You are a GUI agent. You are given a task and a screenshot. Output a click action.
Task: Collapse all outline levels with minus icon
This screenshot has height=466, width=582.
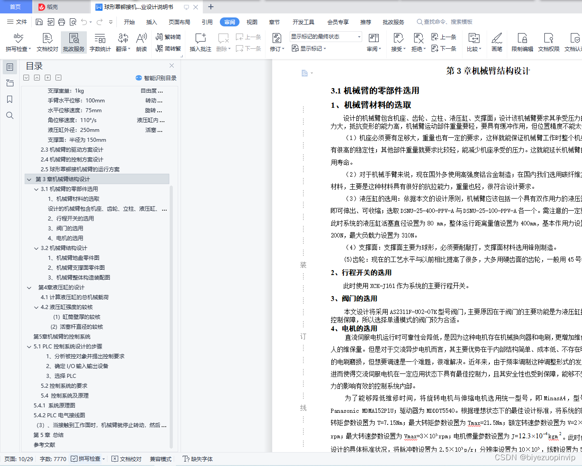[58, 78]
